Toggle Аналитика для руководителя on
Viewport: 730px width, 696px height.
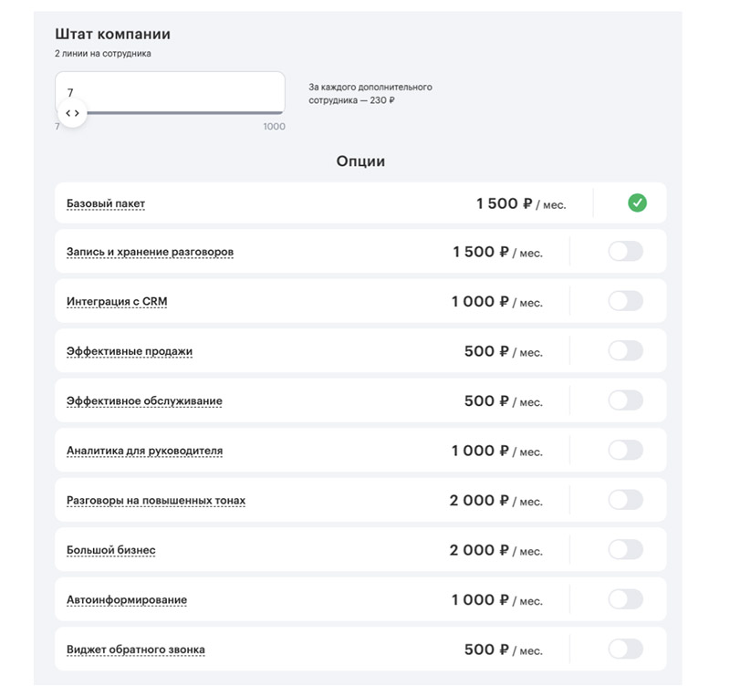tap(625, 450)
